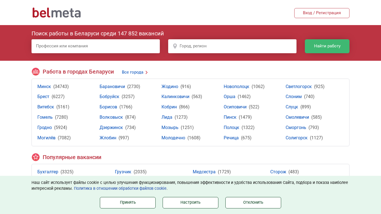Screen dimensions: 381x214
Task: Open Бухгалтер popular vacancy
Action: 48,172
